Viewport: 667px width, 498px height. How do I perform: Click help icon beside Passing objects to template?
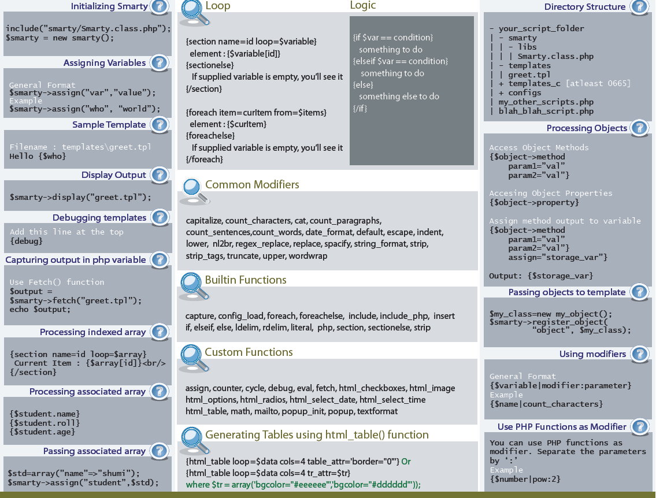(639, 292)
